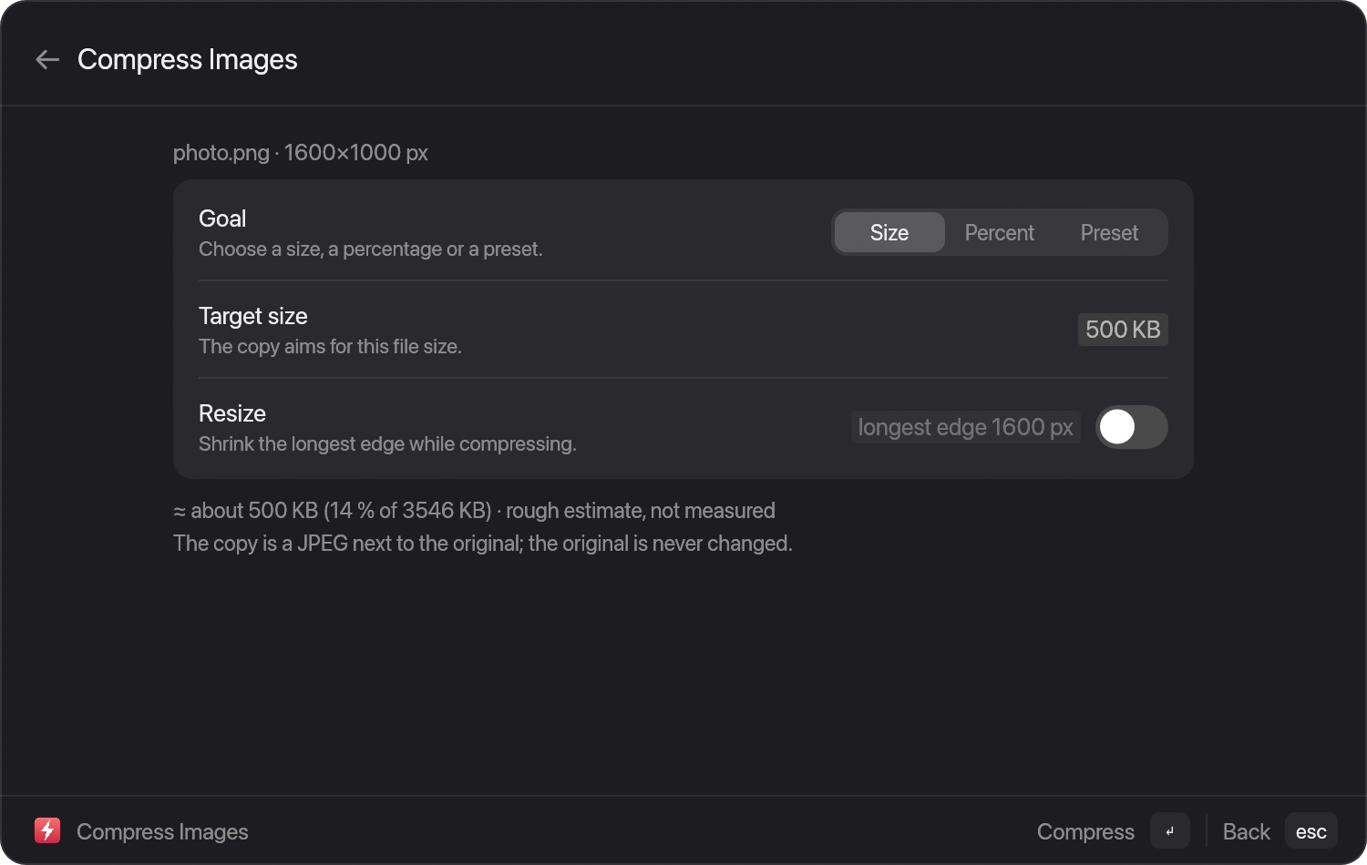Screen dimensions: 1367x865
Task: Switch goal to Preset
Action: pyautogui.click(x=1109, y=232)
